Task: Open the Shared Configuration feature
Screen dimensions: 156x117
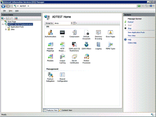Action: click(x=62, y=77)
